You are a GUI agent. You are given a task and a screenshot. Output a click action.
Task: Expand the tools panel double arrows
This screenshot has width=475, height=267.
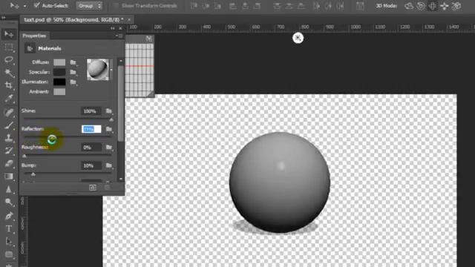click(3, 18)
